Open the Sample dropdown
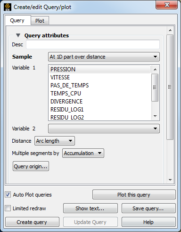The width and height of the screenshot is (181, 232). pos(104,57)
